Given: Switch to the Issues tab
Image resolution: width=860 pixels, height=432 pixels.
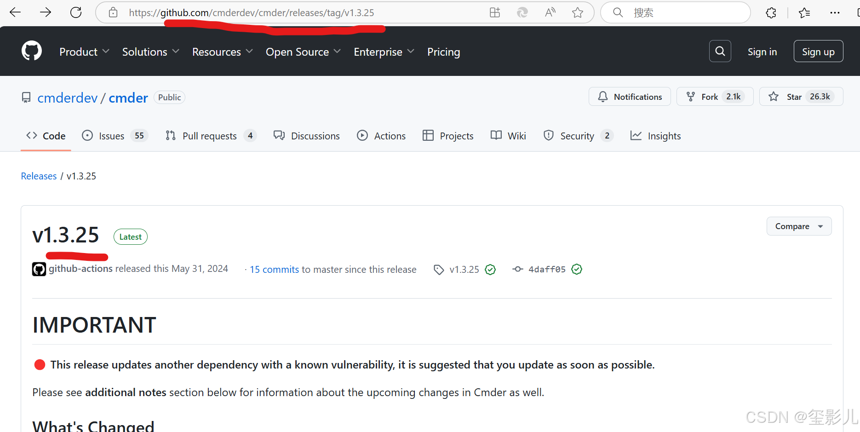Looking at the screenshot, I should 115,136.
